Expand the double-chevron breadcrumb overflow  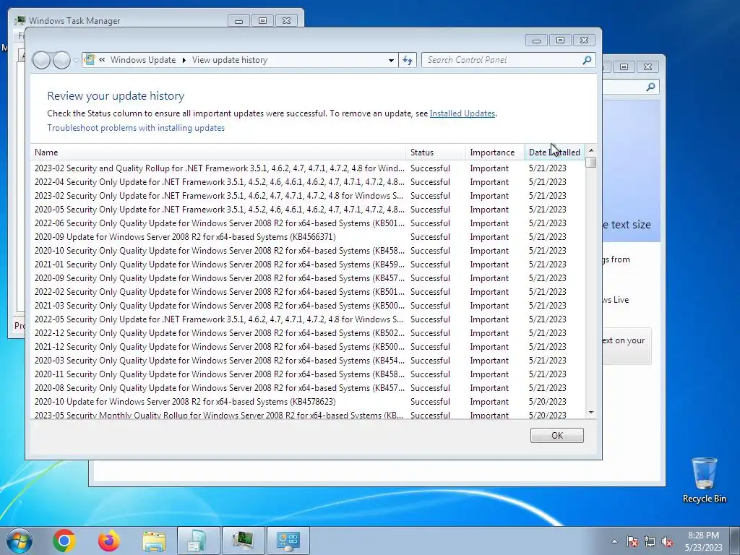(102, 60)
